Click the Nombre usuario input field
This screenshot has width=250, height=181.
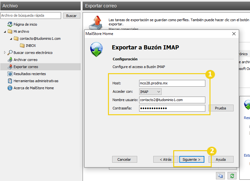172,100
